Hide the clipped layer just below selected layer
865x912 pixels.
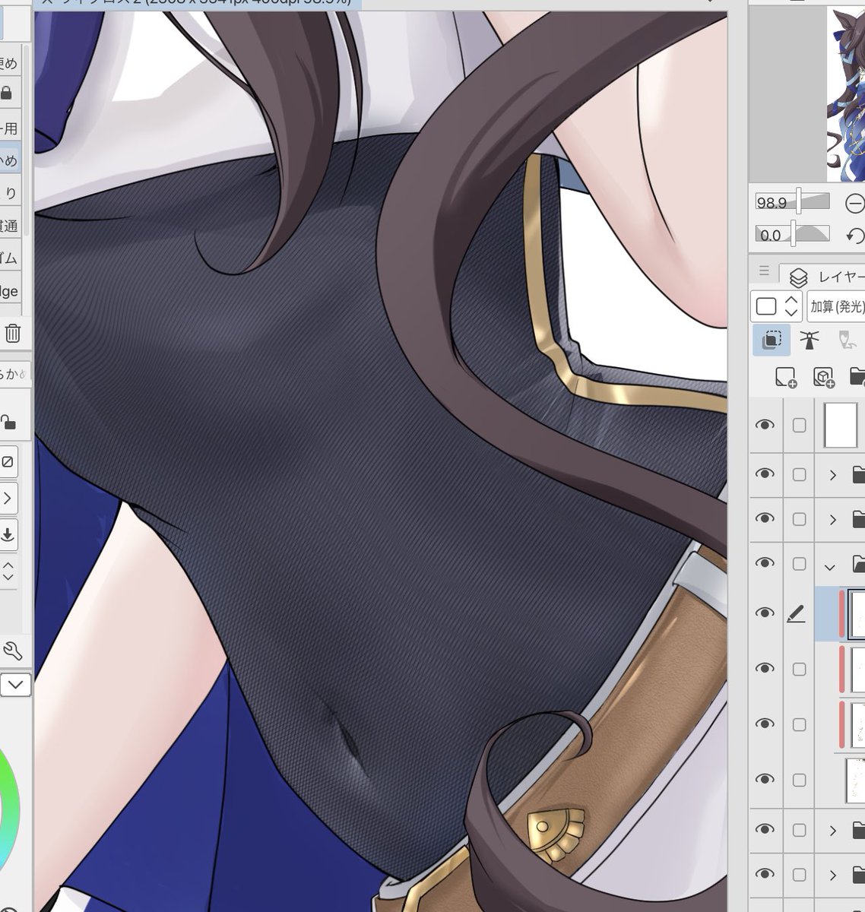pos(765,668)
